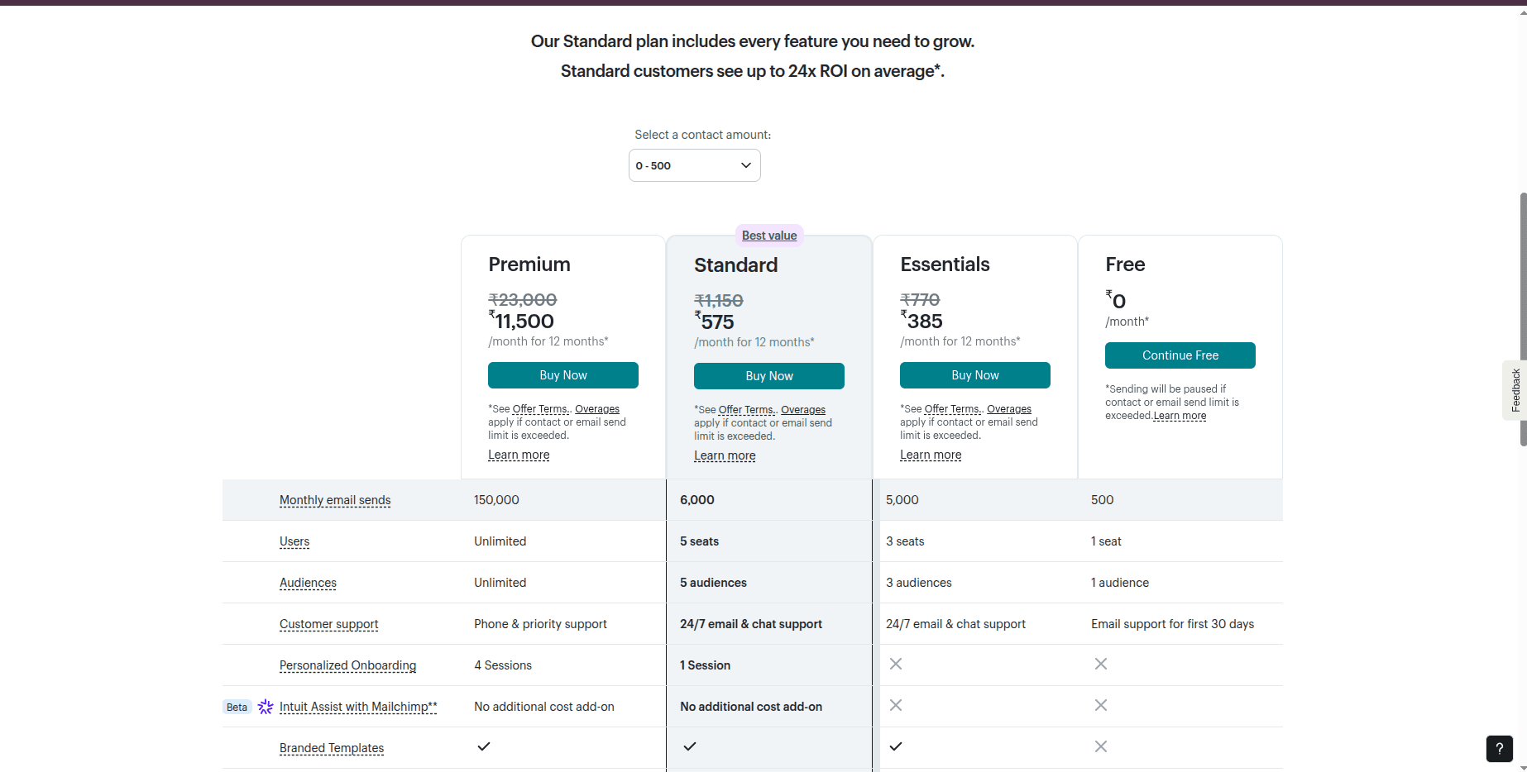Open Overages link under Premium

pos(597,409)
